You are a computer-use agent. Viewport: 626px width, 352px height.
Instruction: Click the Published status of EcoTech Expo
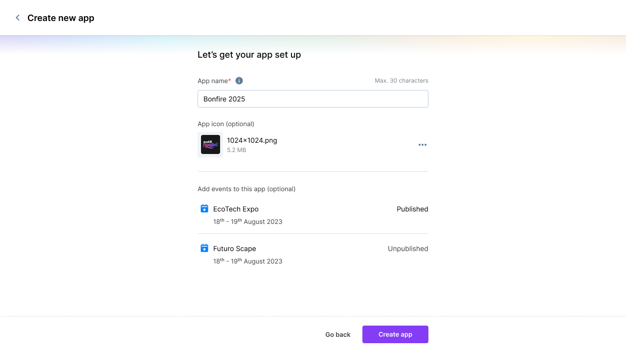point(412,209)
